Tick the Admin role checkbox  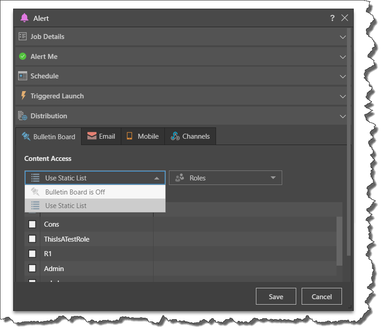32,268
